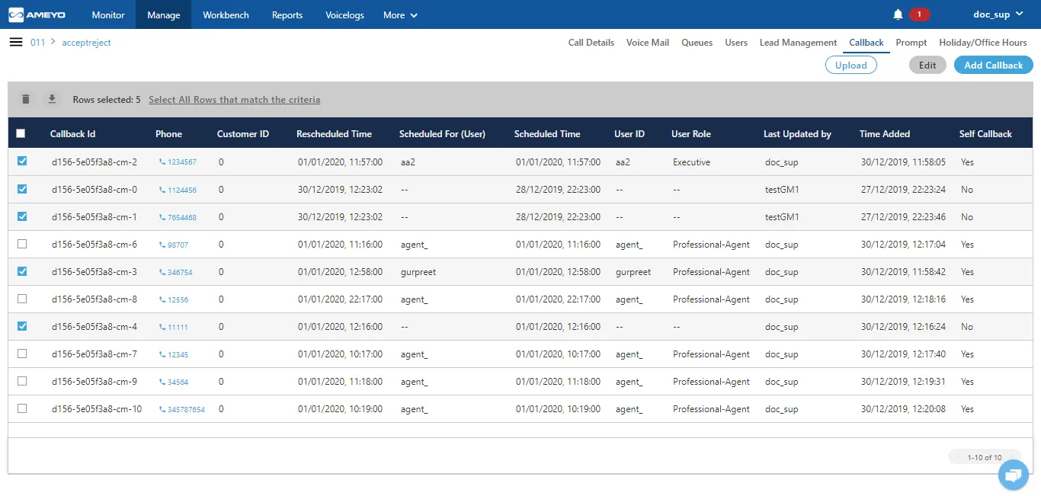Screen dimensions: 1041x496
Task: Uncheck row d156-5e05f3a8-cm-2 checkbox
Action: click(x=21, y=162)
